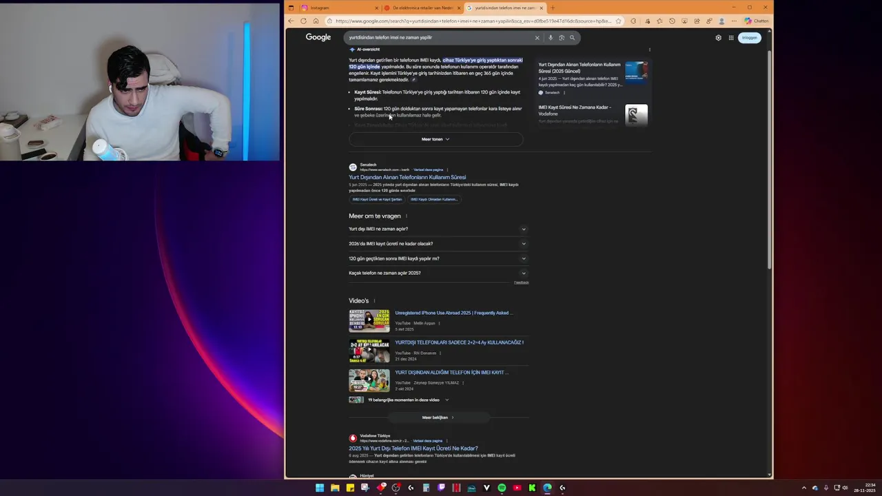
Task: Clear the Google search box with X
Action: (537, 38)
